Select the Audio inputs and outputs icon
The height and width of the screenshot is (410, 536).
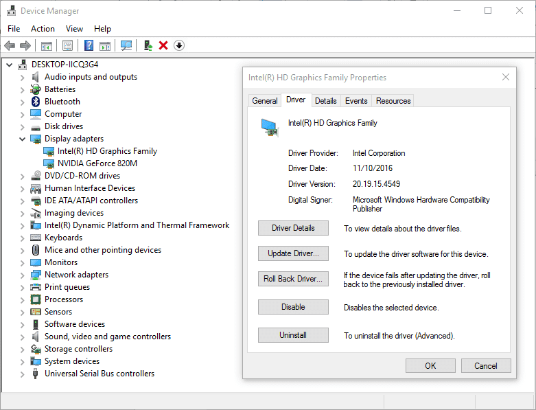pos(36,77)
